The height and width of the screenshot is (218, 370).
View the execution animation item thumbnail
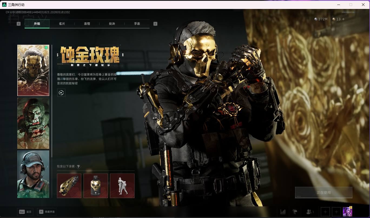122,186
